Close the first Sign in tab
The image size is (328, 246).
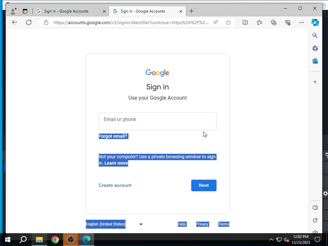pyautogui.click(x=104, y=11)
